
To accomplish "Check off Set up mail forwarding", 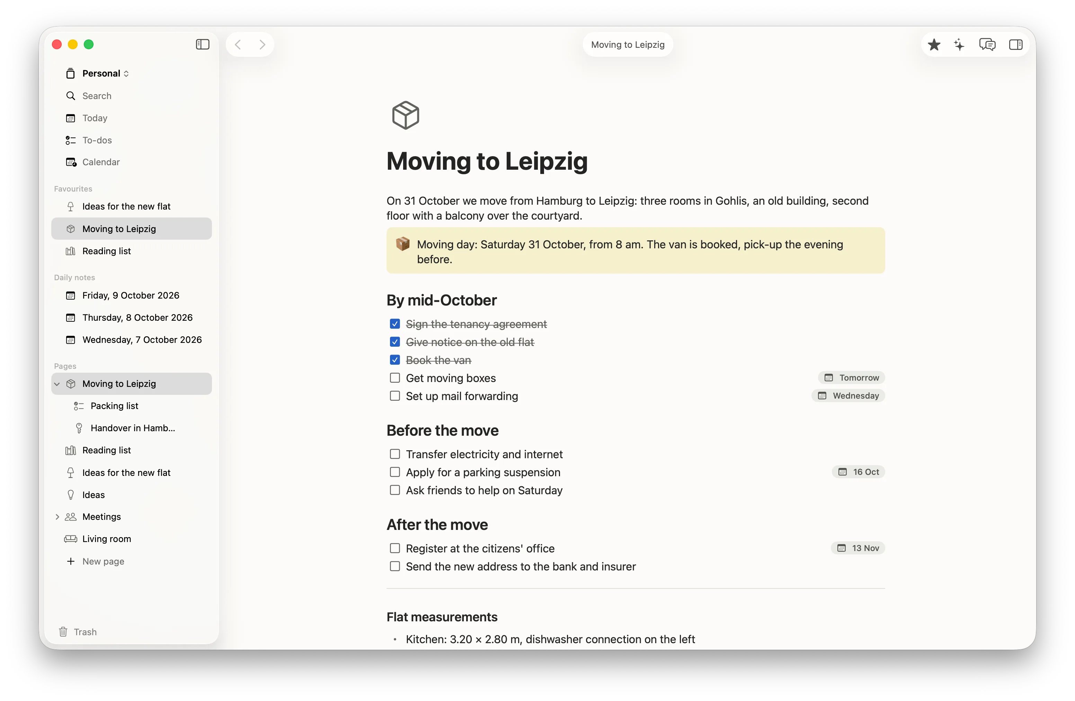I will 395,396.
